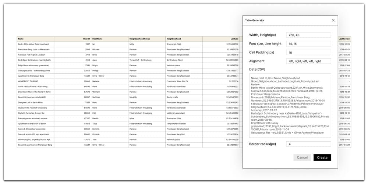The image size is (368, 184).
Task: Select cell 'Geourgeous flat - outstanding views'
Action: coord(35,71)
